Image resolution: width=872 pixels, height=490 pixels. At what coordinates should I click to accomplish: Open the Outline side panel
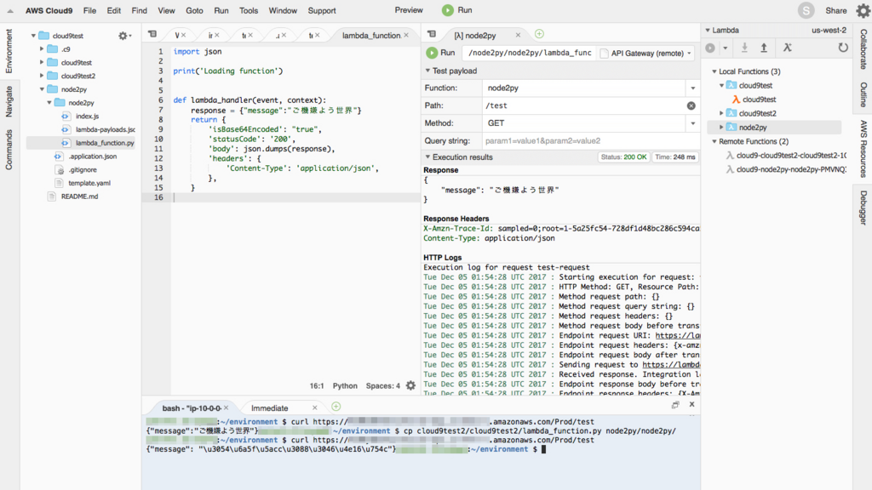point(863,94)
